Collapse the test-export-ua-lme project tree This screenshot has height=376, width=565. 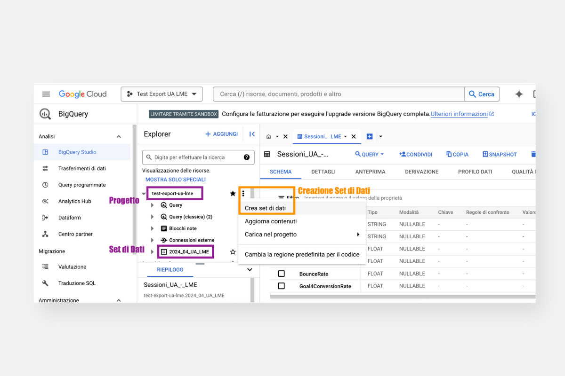click(x=144, y=194)
